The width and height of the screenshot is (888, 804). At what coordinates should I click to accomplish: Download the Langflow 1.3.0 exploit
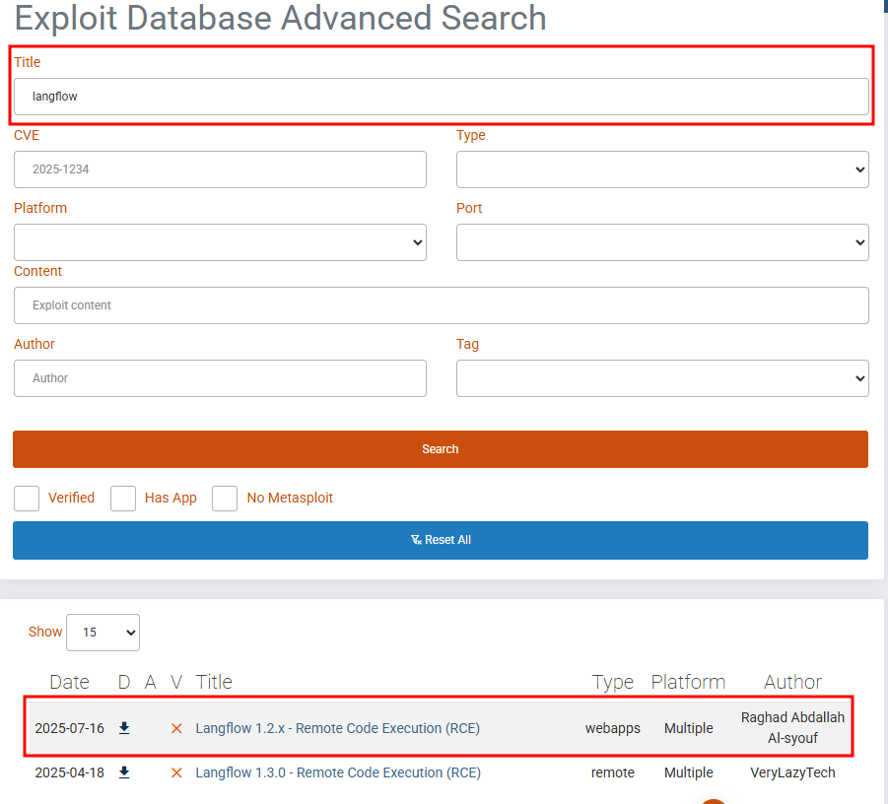(x=124, y=772)
